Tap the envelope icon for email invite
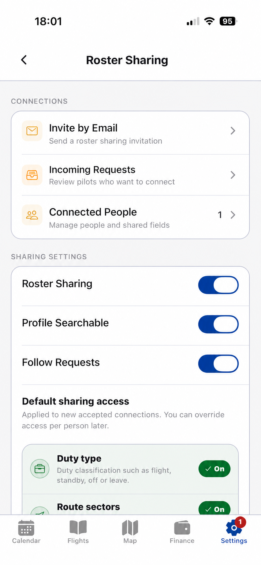 pos(32,131)
